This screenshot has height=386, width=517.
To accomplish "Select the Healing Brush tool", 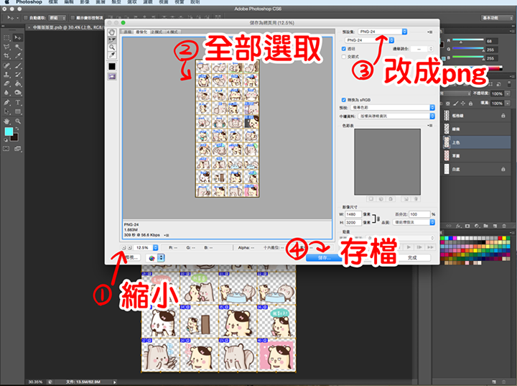I will click(6, 65).
